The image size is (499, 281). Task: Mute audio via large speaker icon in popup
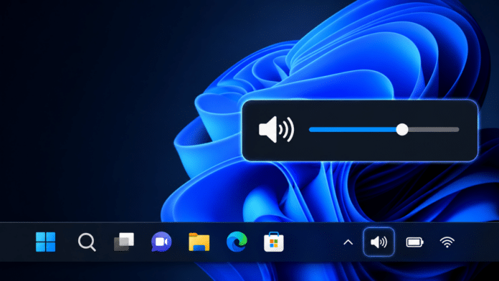pos(276,130)
